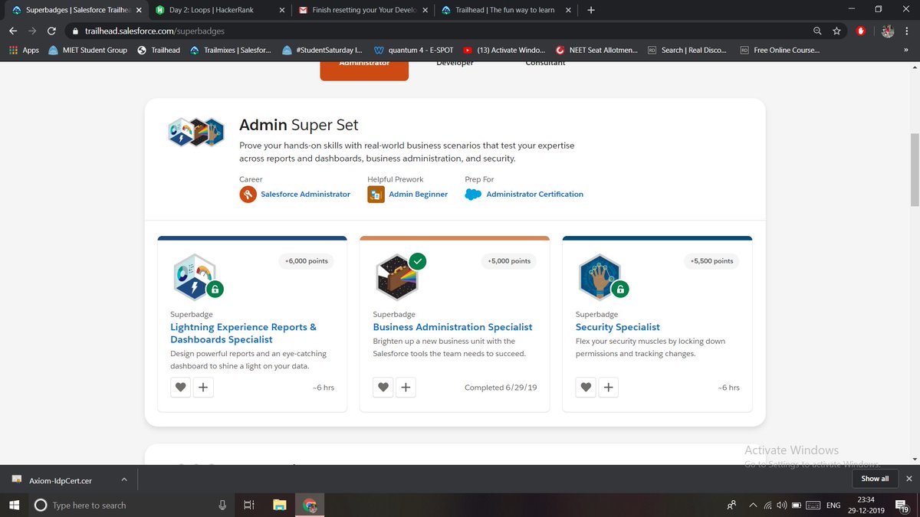
Task: Open the Windows Start menu
Action: coord(15,505)
